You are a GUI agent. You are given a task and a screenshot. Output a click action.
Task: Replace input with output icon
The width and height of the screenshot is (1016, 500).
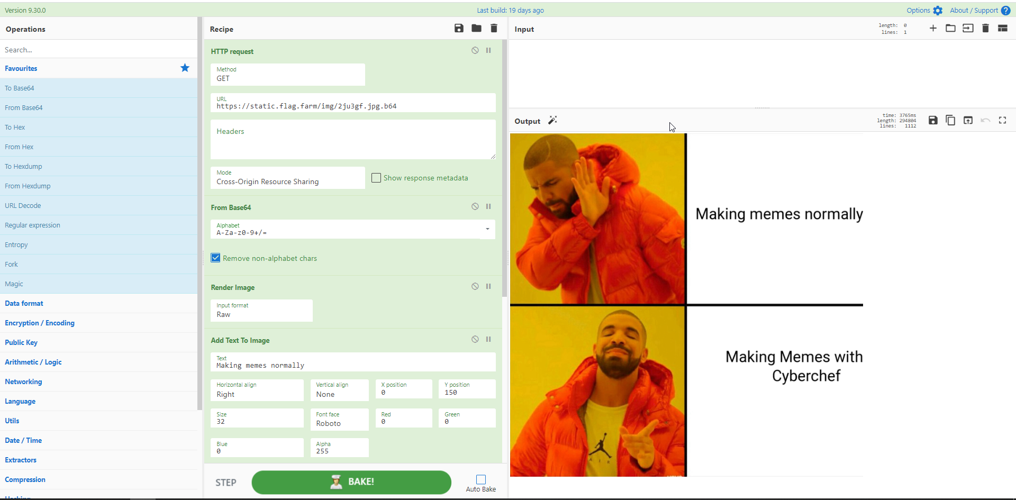[968, 120]
